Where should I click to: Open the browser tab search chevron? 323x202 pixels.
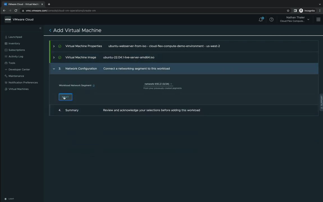coord(320,4)
